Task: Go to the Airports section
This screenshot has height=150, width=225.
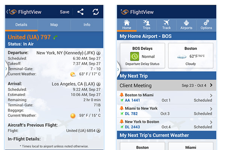Action: click(186, 24)
